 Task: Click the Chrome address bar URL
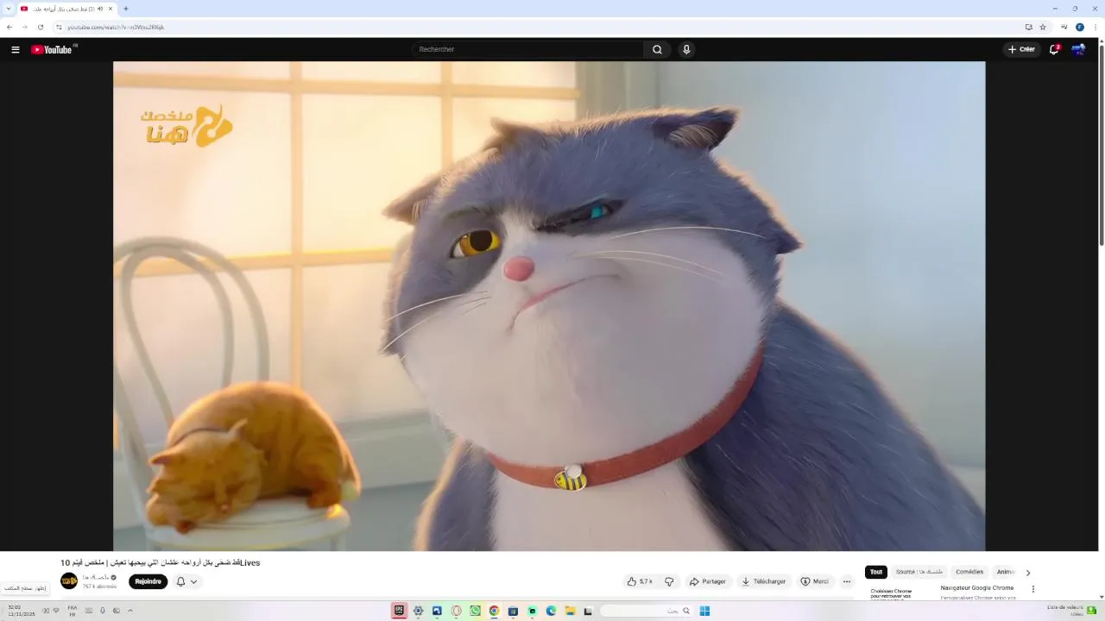[x=116, y=28]
